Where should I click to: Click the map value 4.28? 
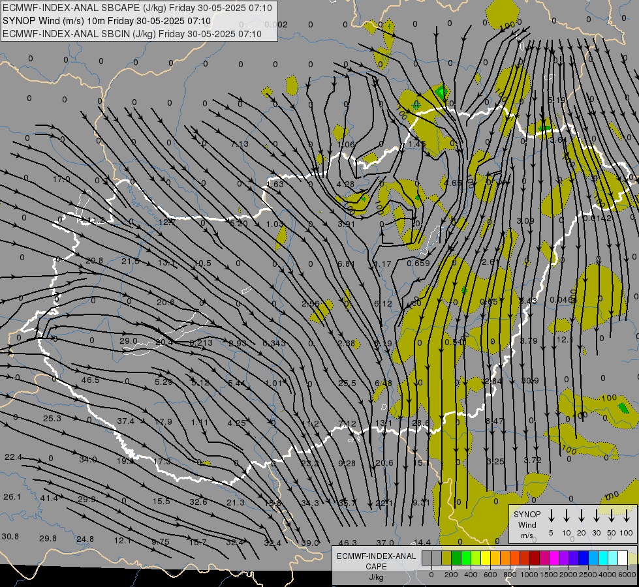click(345, 184)
